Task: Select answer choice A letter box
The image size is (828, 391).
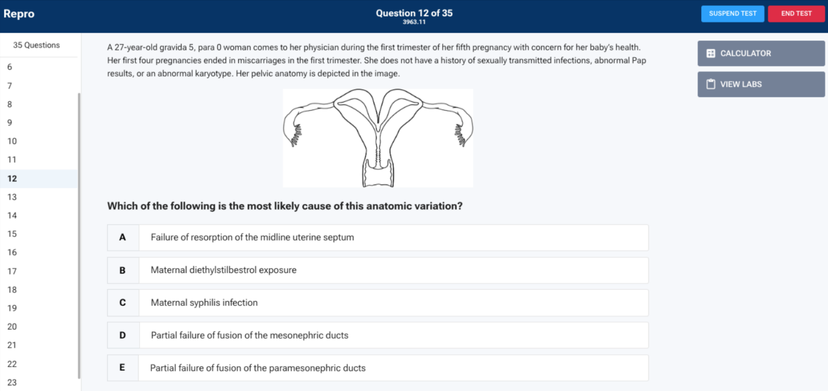Action: (122, 238)
